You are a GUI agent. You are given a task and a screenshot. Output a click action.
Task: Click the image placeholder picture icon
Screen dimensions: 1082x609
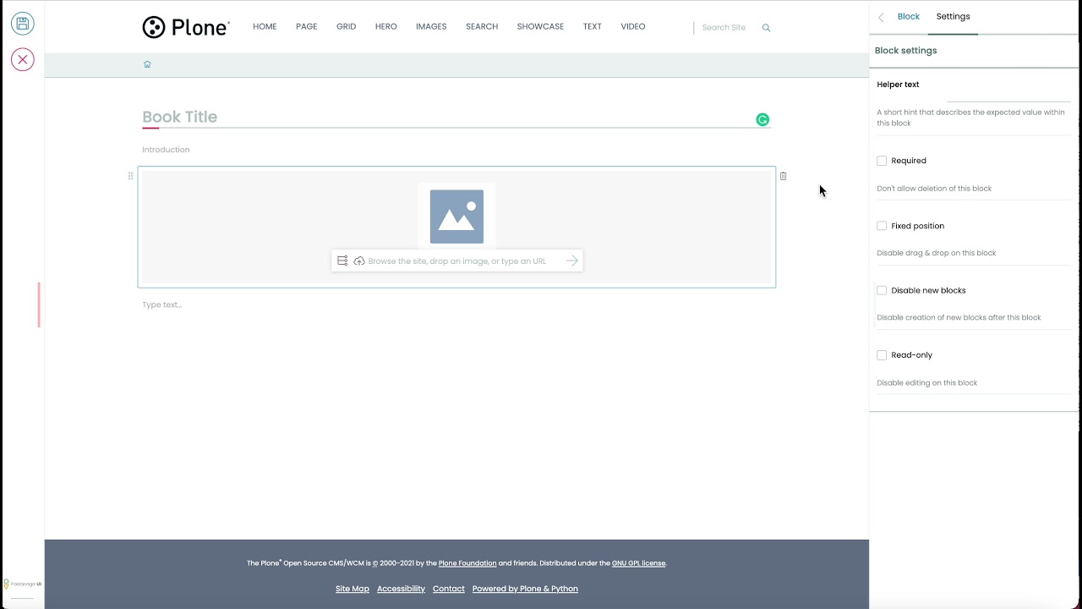click(x=456, y=217)
